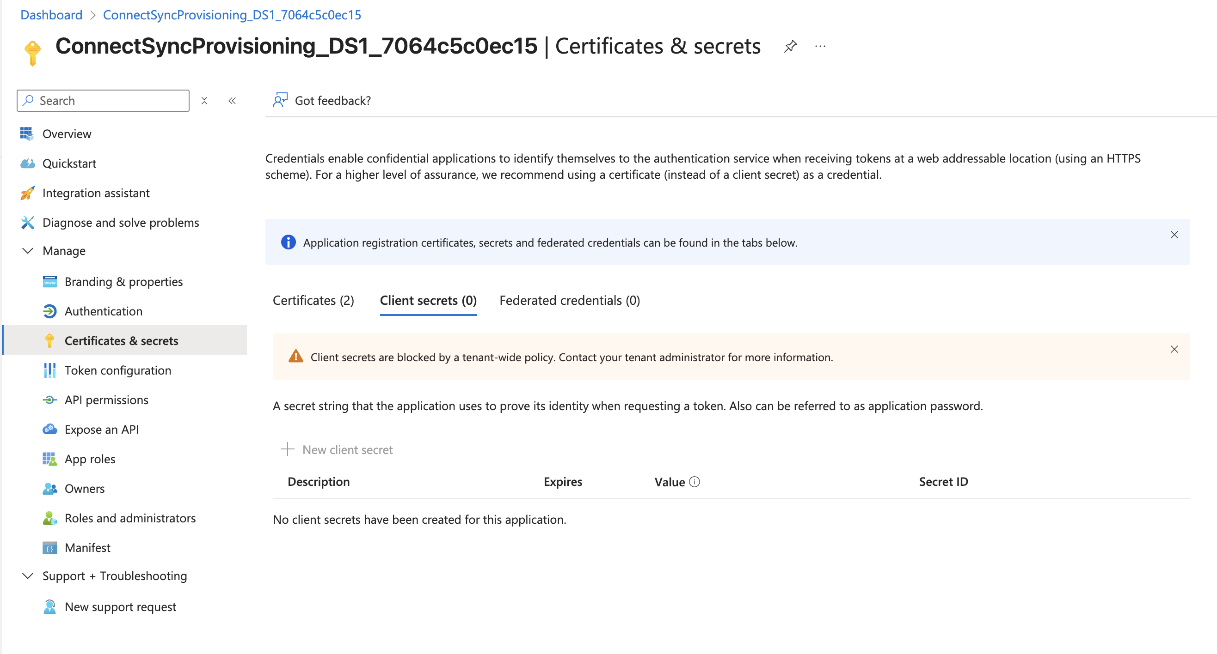Screen dimensions: 1217x654
Task: Click the Quickstart cloud icon
Action: tap(27, 163)
